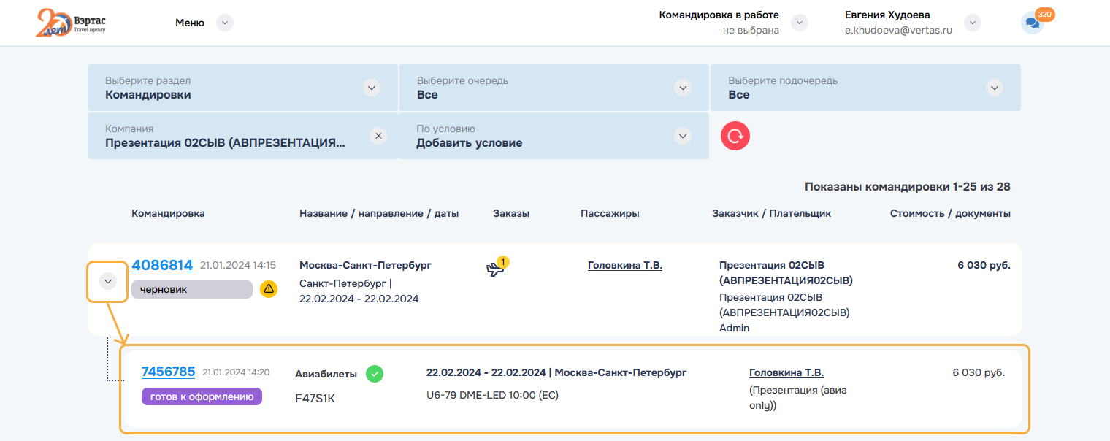Click the черновик status badge
The width and height of the screenshot is (1110, 441).
pyautogui.click(x=192, y=289)
